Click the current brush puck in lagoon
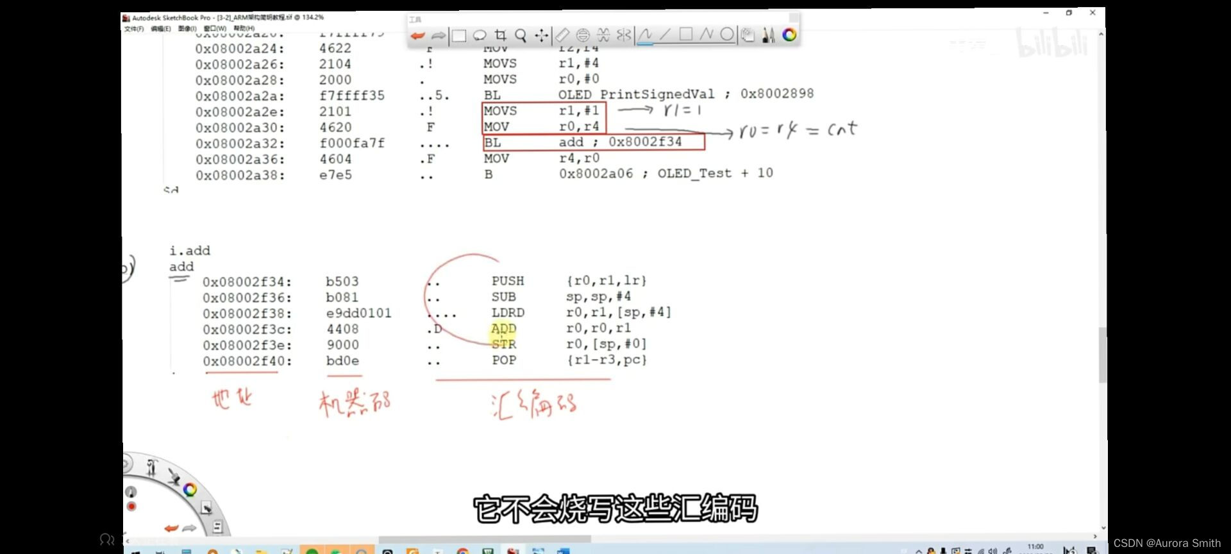Viewport: 1231px width, 554px height. tap(131, 492)
